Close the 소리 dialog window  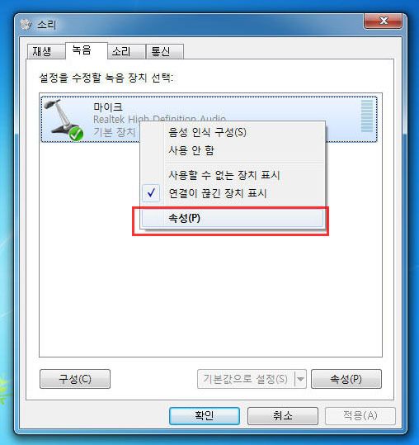(x=383, y=21)
